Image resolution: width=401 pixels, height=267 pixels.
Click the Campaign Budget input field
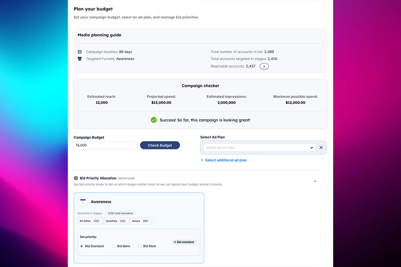coord(105,145)
